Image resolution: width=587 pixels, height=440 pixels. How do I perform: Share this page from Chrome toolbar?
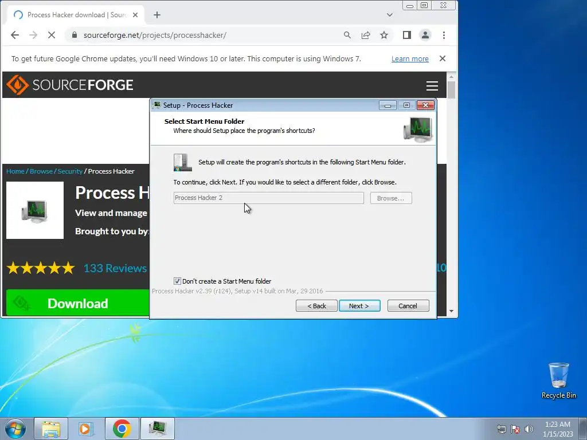366,35
